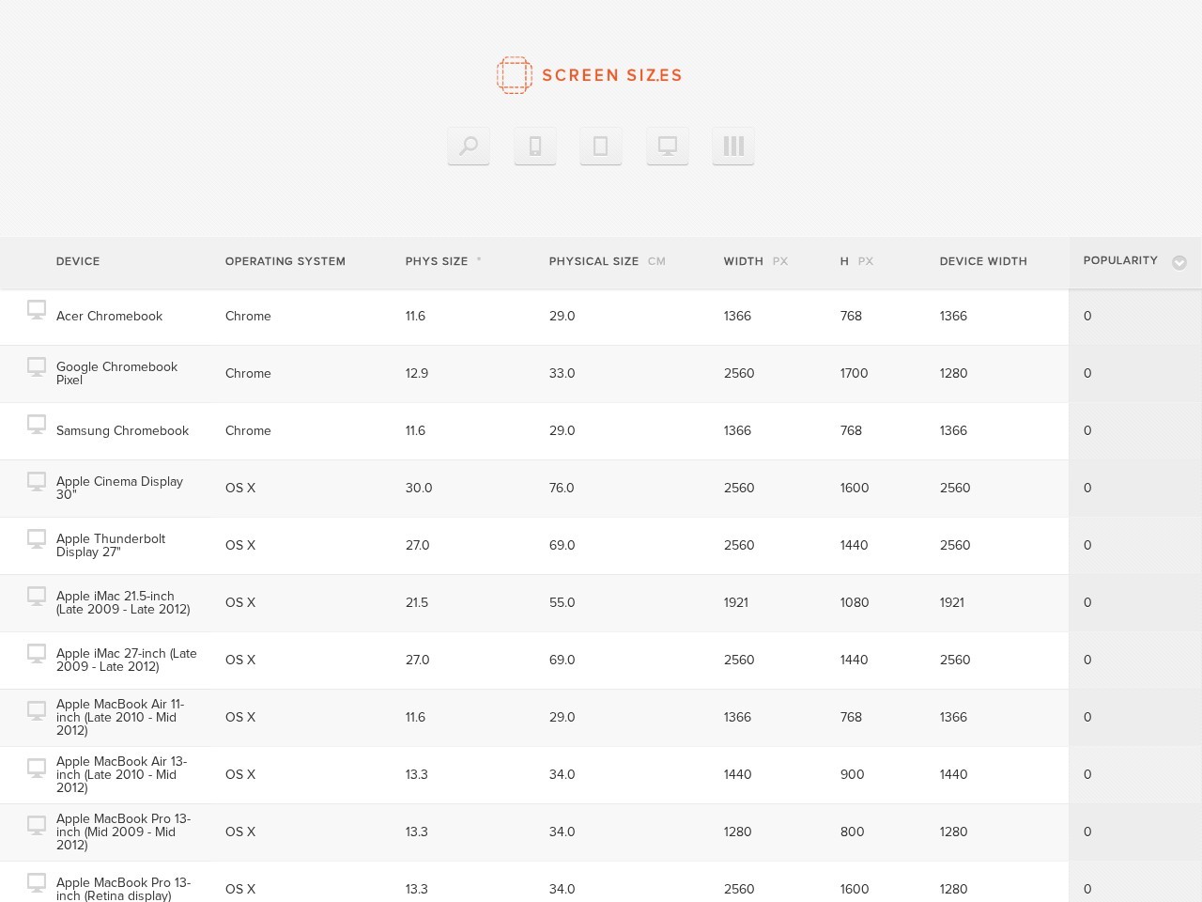Click monitor icon beside Acer Chromebook

click(x=37, y=310)
